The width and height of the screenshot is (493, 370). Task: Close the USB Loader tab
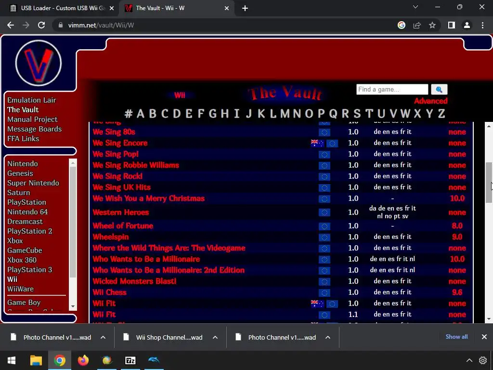click(x=111, y=8)
